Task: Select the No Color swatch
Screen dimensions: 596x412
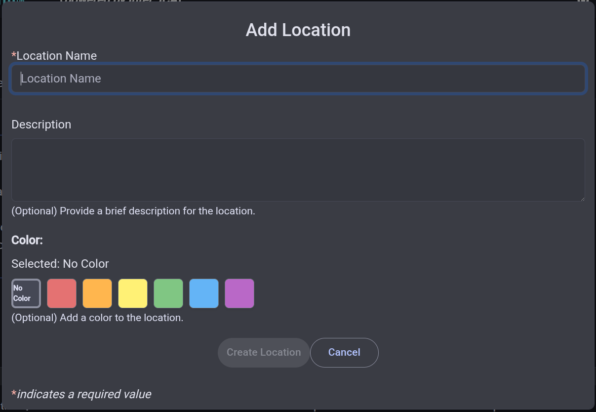Action: (x=26, y=293)
